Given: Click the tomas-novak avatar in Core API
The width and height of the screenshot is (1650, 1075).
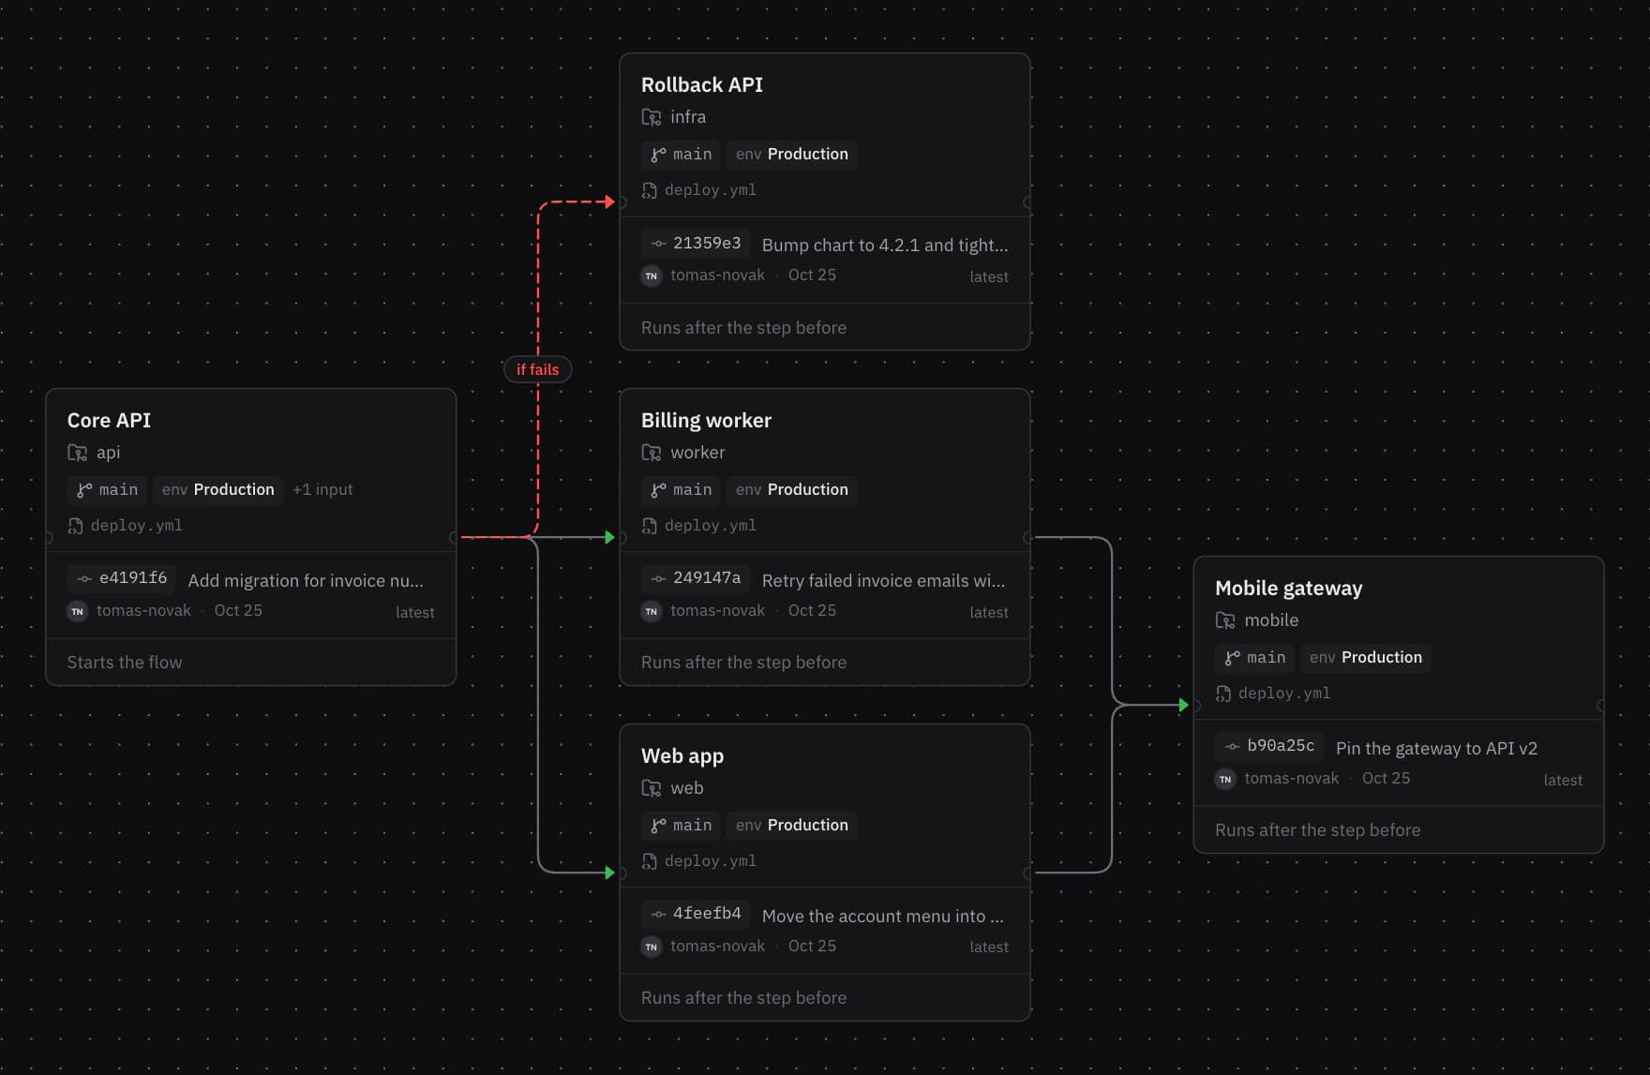Looking at the screenshot, I should pos(77,611).
